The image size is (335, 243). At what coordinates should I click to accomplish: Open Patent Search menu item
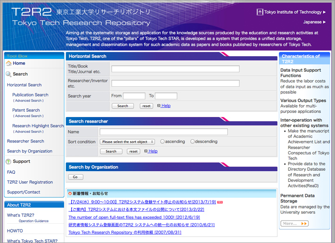(x=26, y=110)
